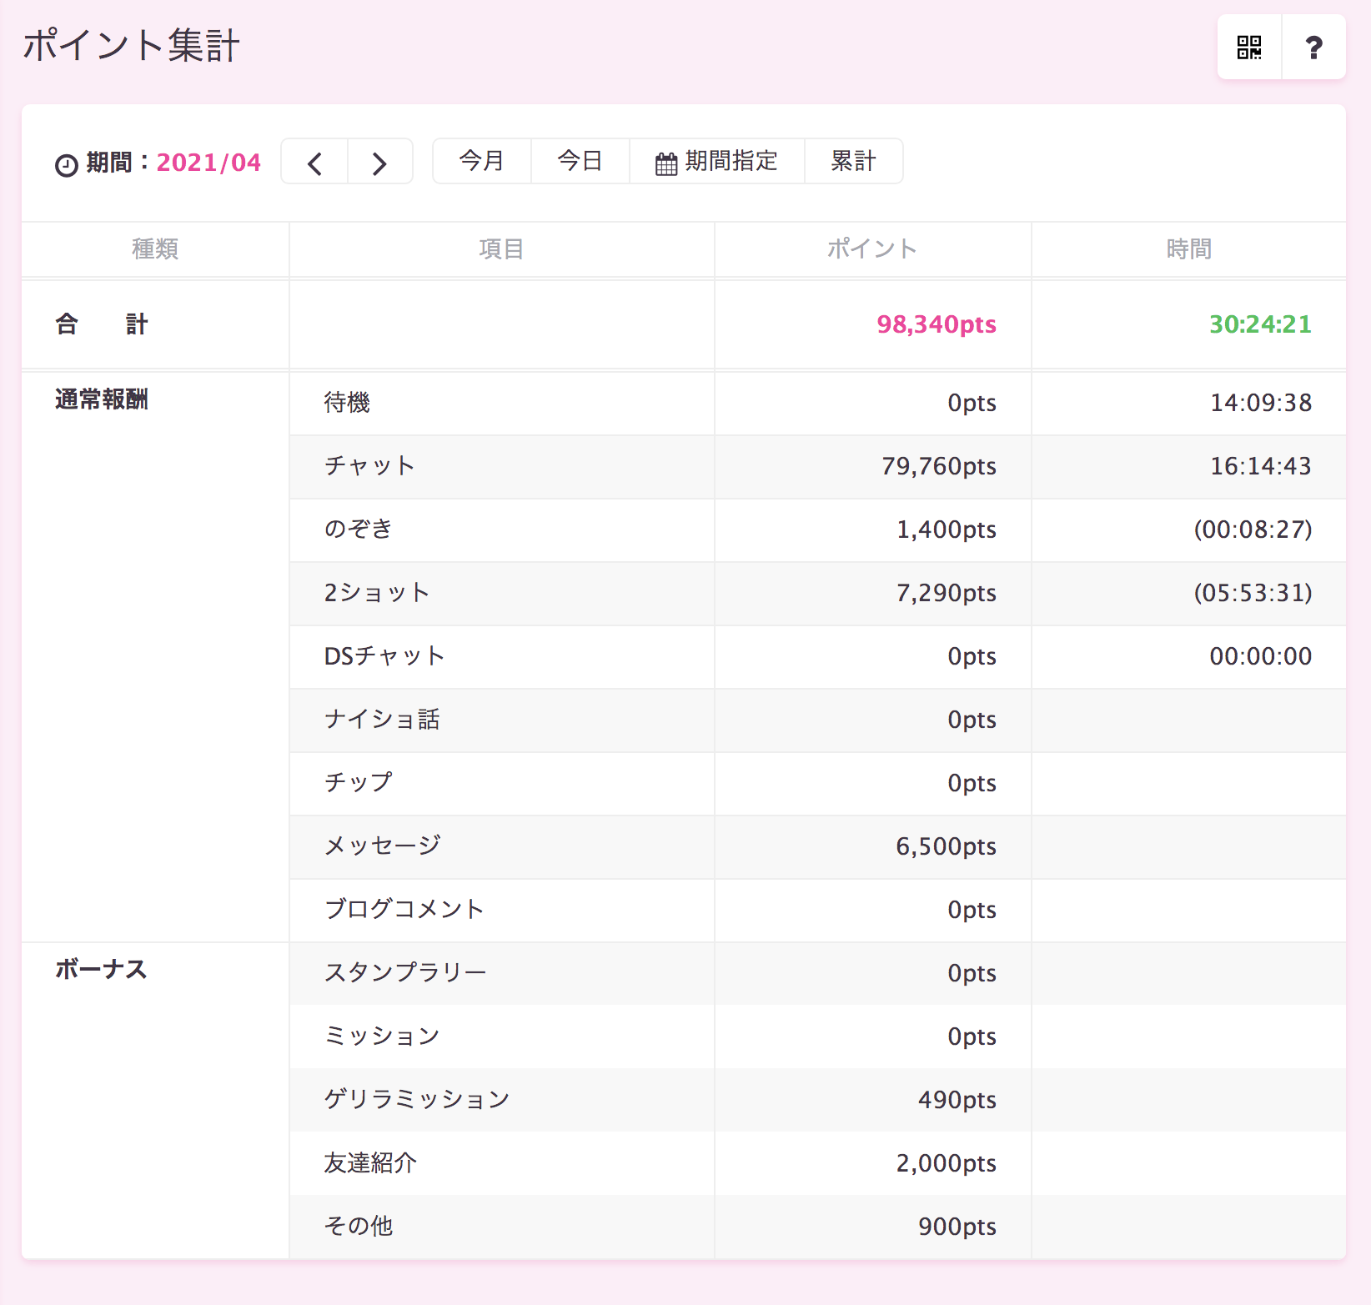Click the 種類 column header
The height and width of the screenshot is (1305, 1371).
[155, 248]
